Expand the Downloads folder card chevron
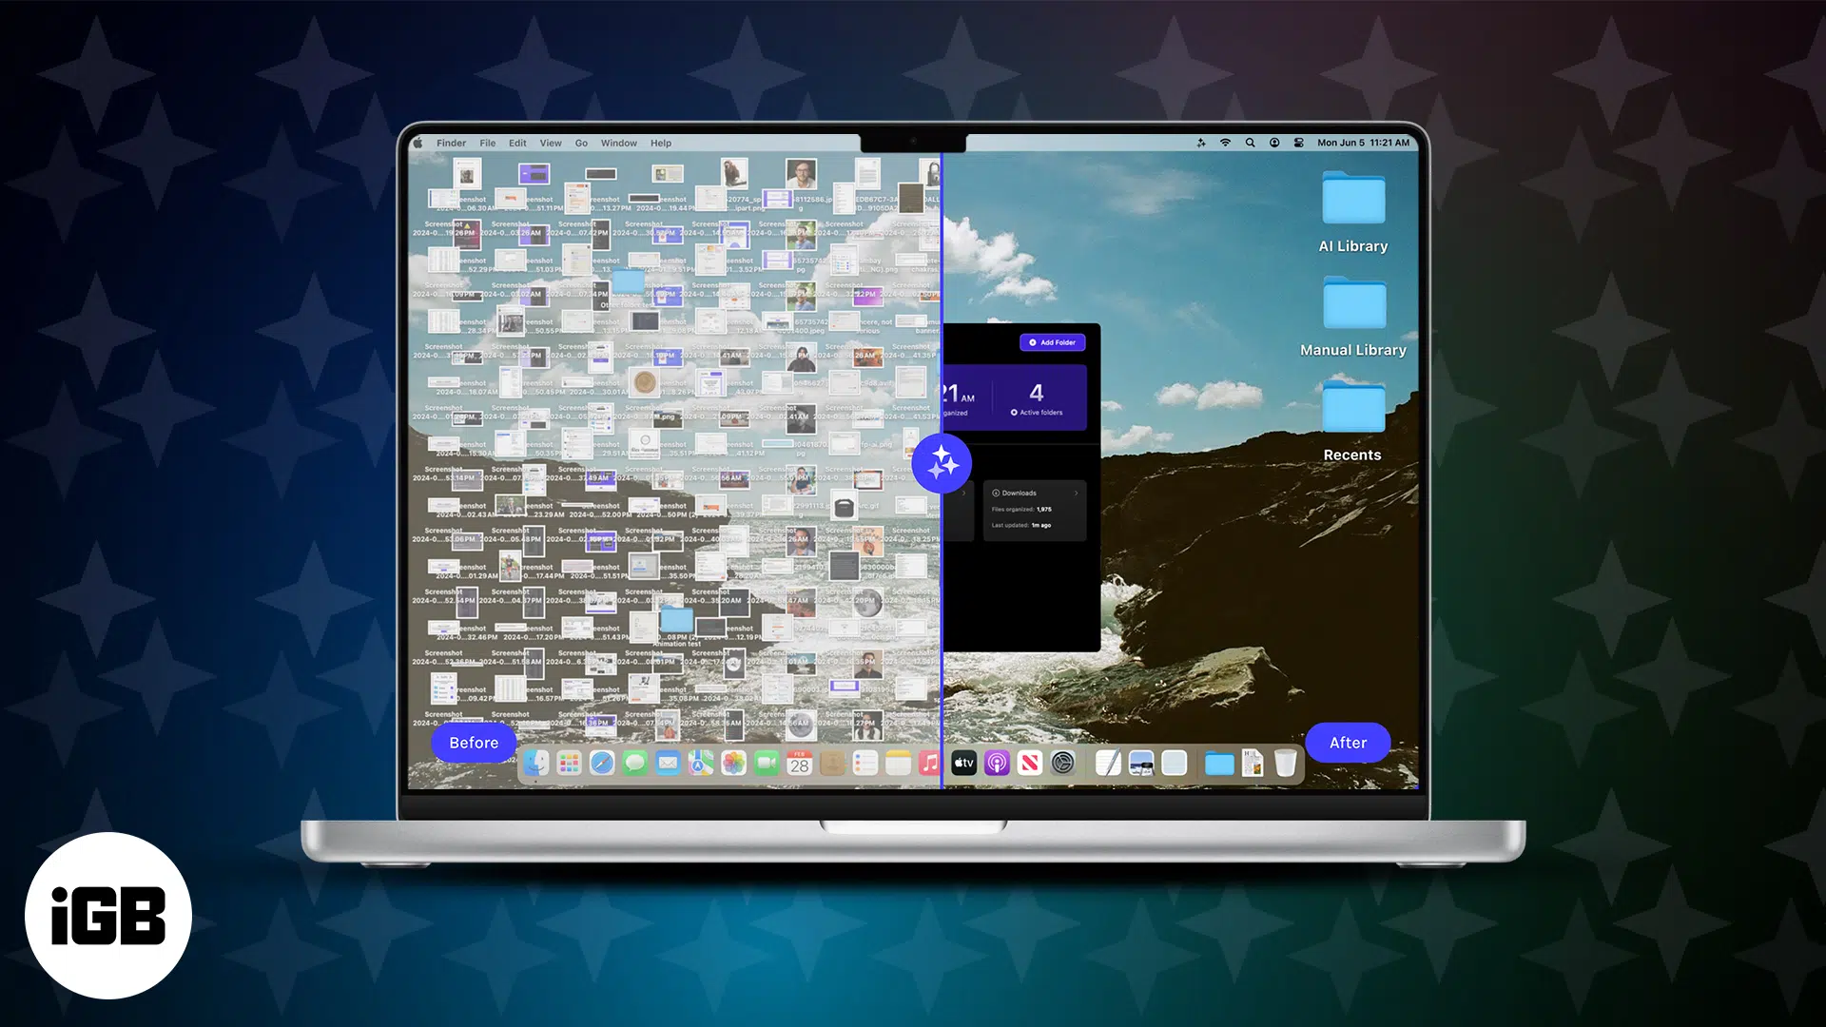Image resolution: width=1826 pixels, height=1027 pixels. [x=1076, y=493]
